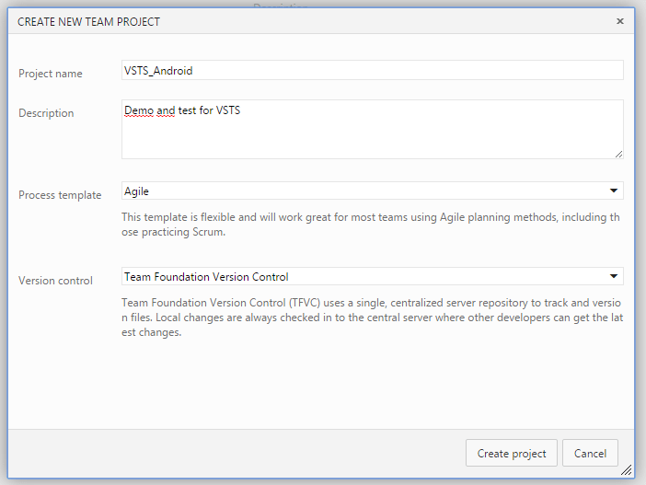Screen dimensions: 646x485
Task: Click the 'Project name' label
Action: (x=51, y=74)
